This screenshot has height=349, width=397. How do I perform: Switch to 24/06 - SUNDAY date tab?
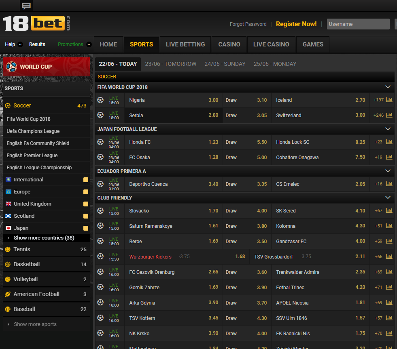tap(225, 64)
